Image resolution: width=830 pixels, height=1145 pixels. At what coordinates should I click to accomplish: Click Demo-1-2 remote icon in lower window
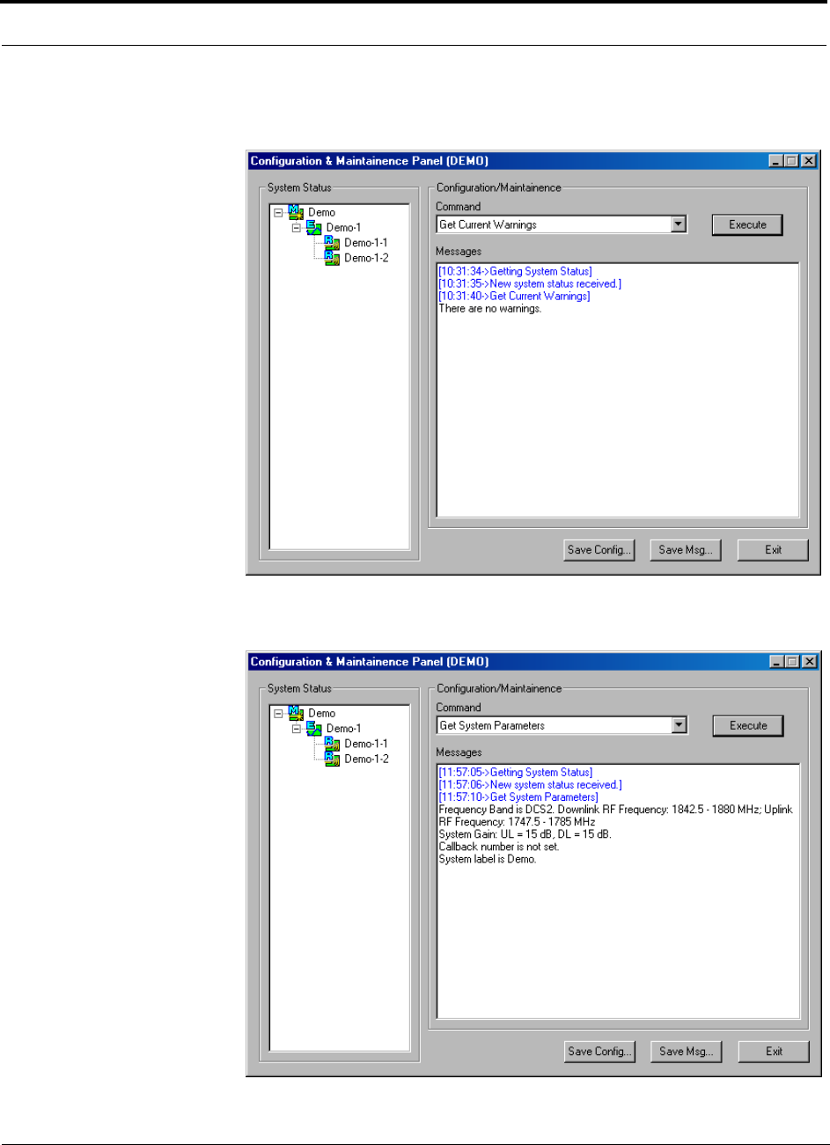(x=331, y=759)
